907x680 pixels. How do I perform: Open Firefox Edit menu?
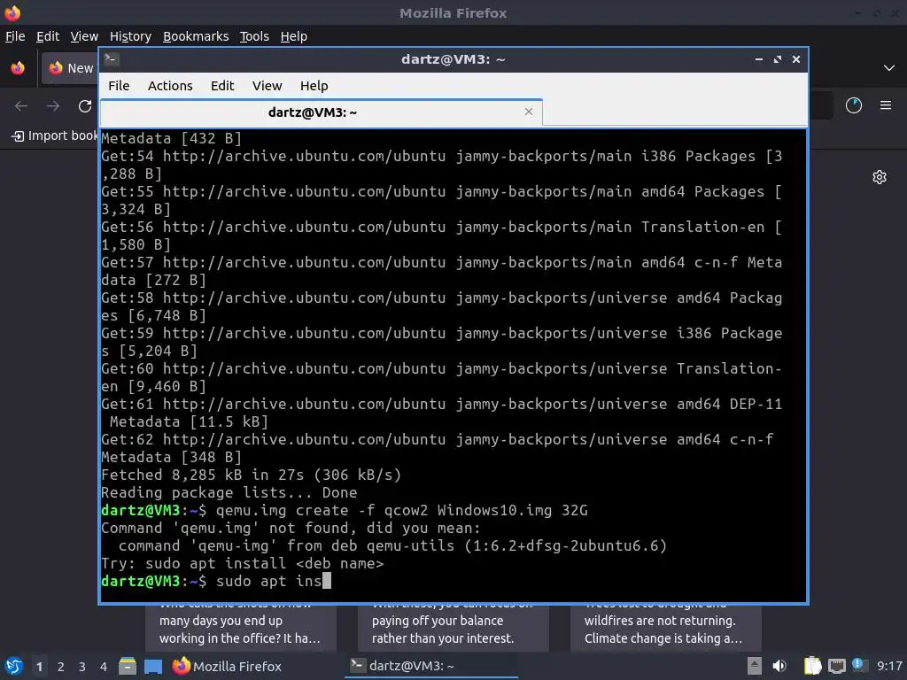48,36
